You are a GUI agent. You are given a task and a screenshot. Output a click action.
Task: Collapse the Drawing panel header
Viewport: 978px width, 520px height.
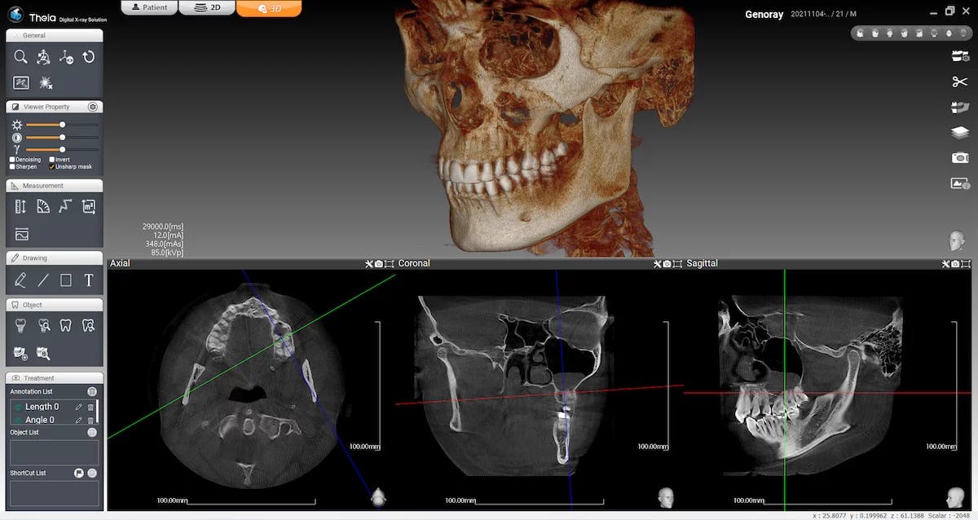click(55, 258)
